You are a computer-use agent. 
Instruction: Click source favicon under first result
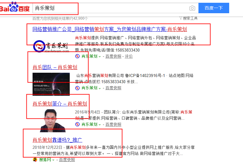[x=77, y=56]
